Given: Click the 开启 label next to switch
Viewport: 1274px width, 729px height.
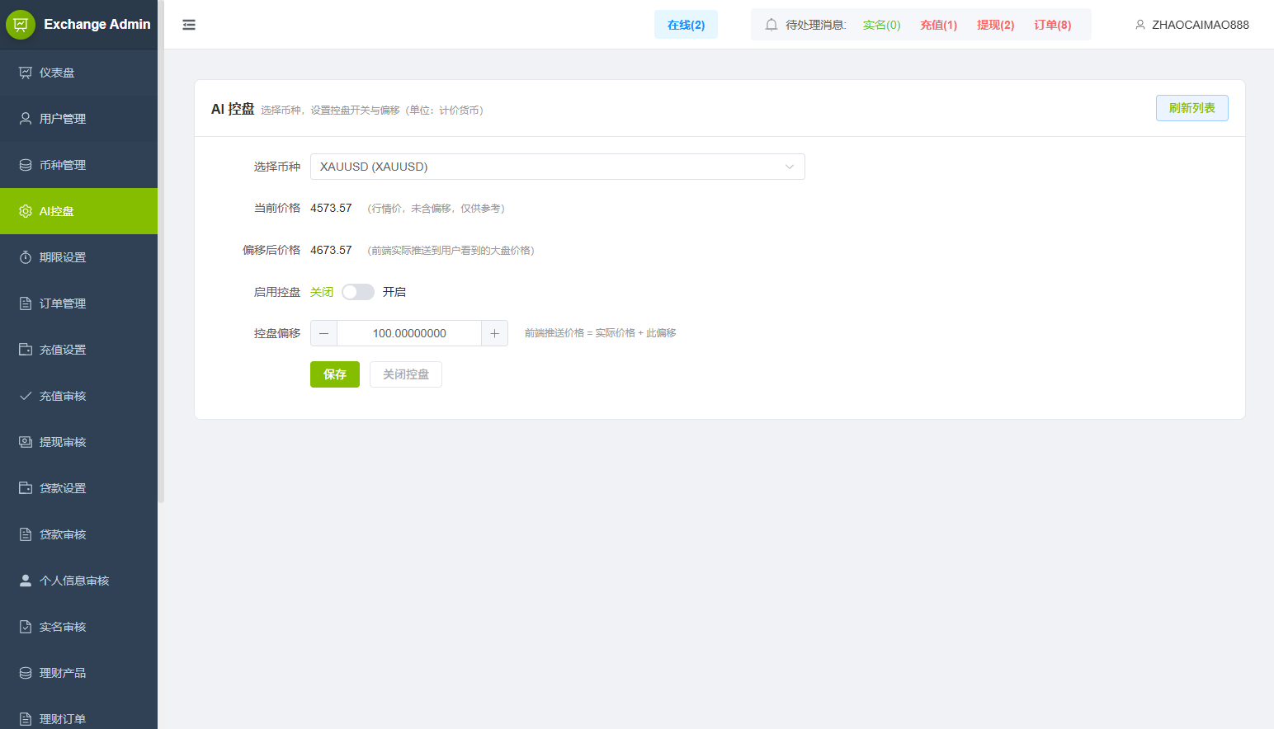Looking at the screenshot, I should 394,292.
